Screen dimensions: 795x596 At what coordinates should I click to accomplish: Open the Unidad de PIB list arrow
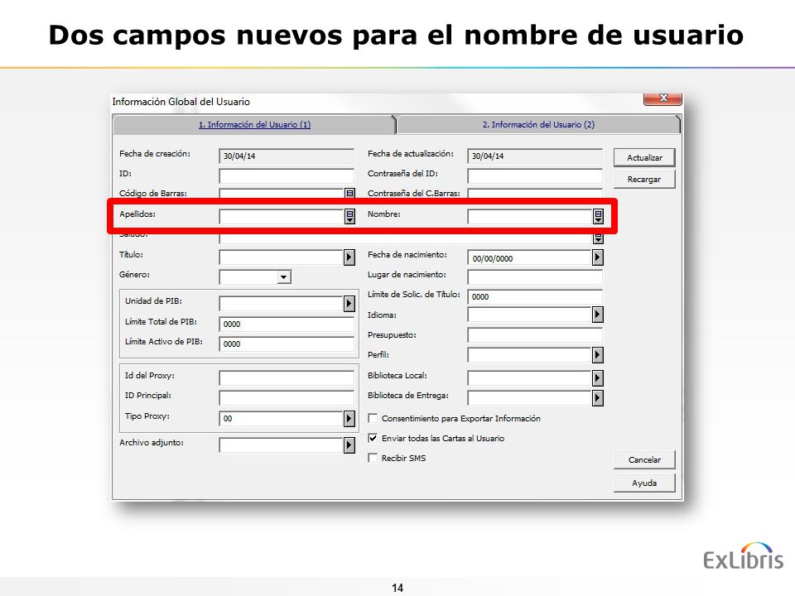pos(349,304)
